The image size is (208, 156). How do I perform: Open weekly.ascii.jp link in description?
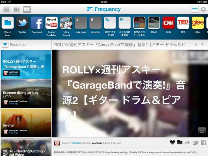(116, 153)
